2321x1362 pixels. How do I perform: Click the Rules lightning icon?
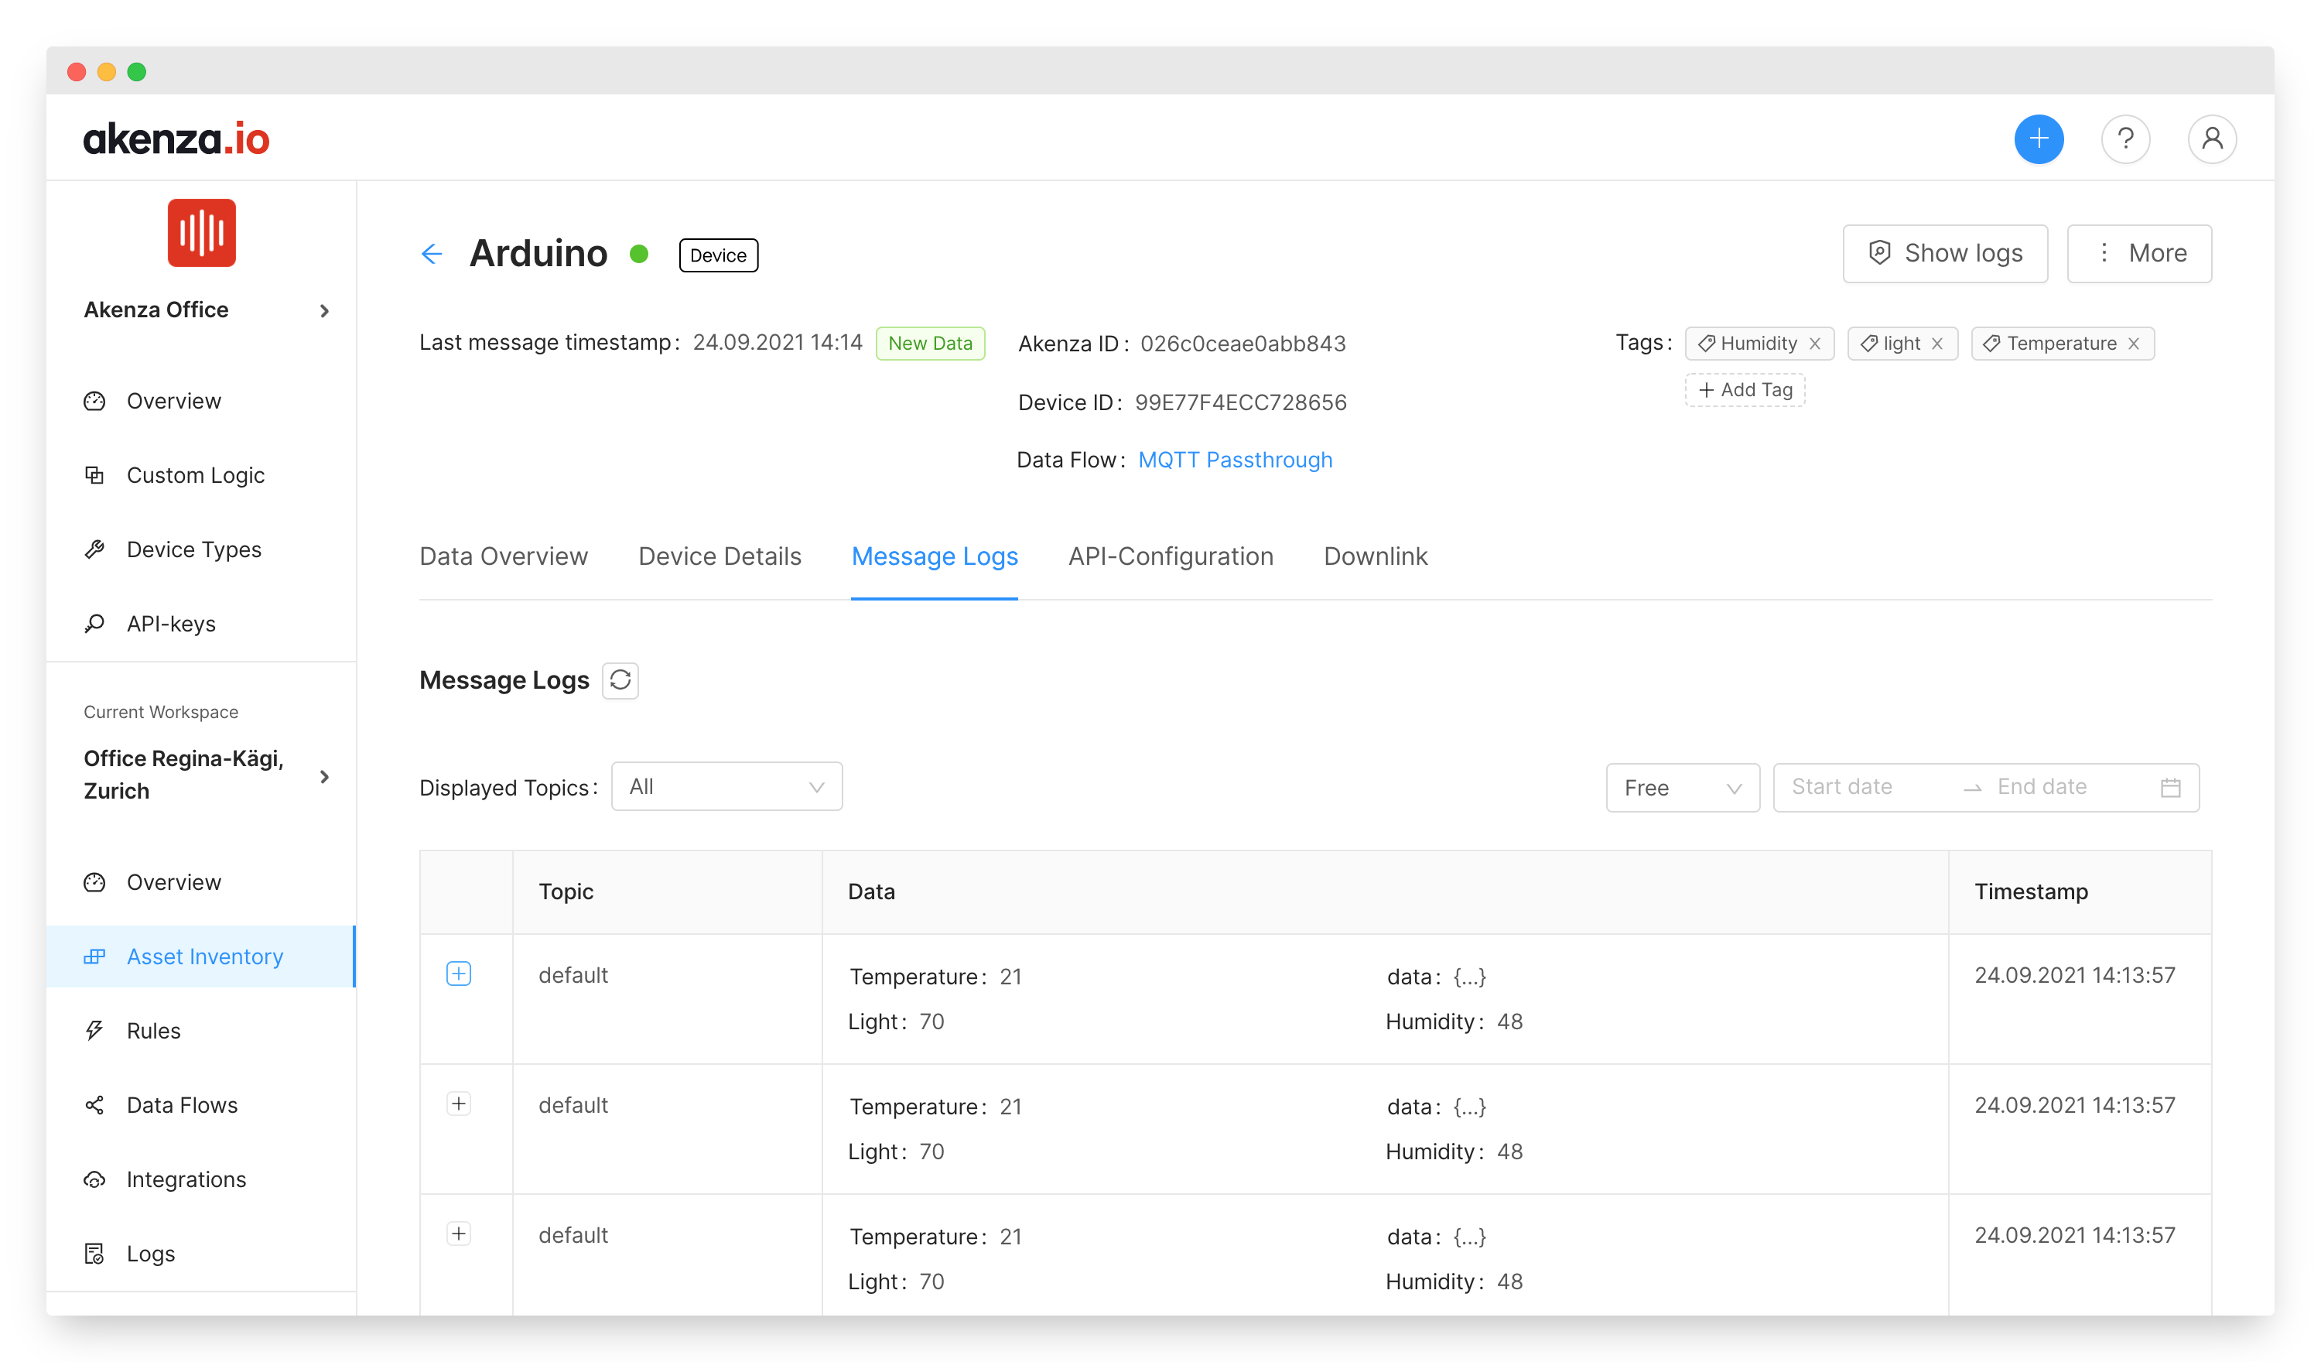[x=95, y=1030]
